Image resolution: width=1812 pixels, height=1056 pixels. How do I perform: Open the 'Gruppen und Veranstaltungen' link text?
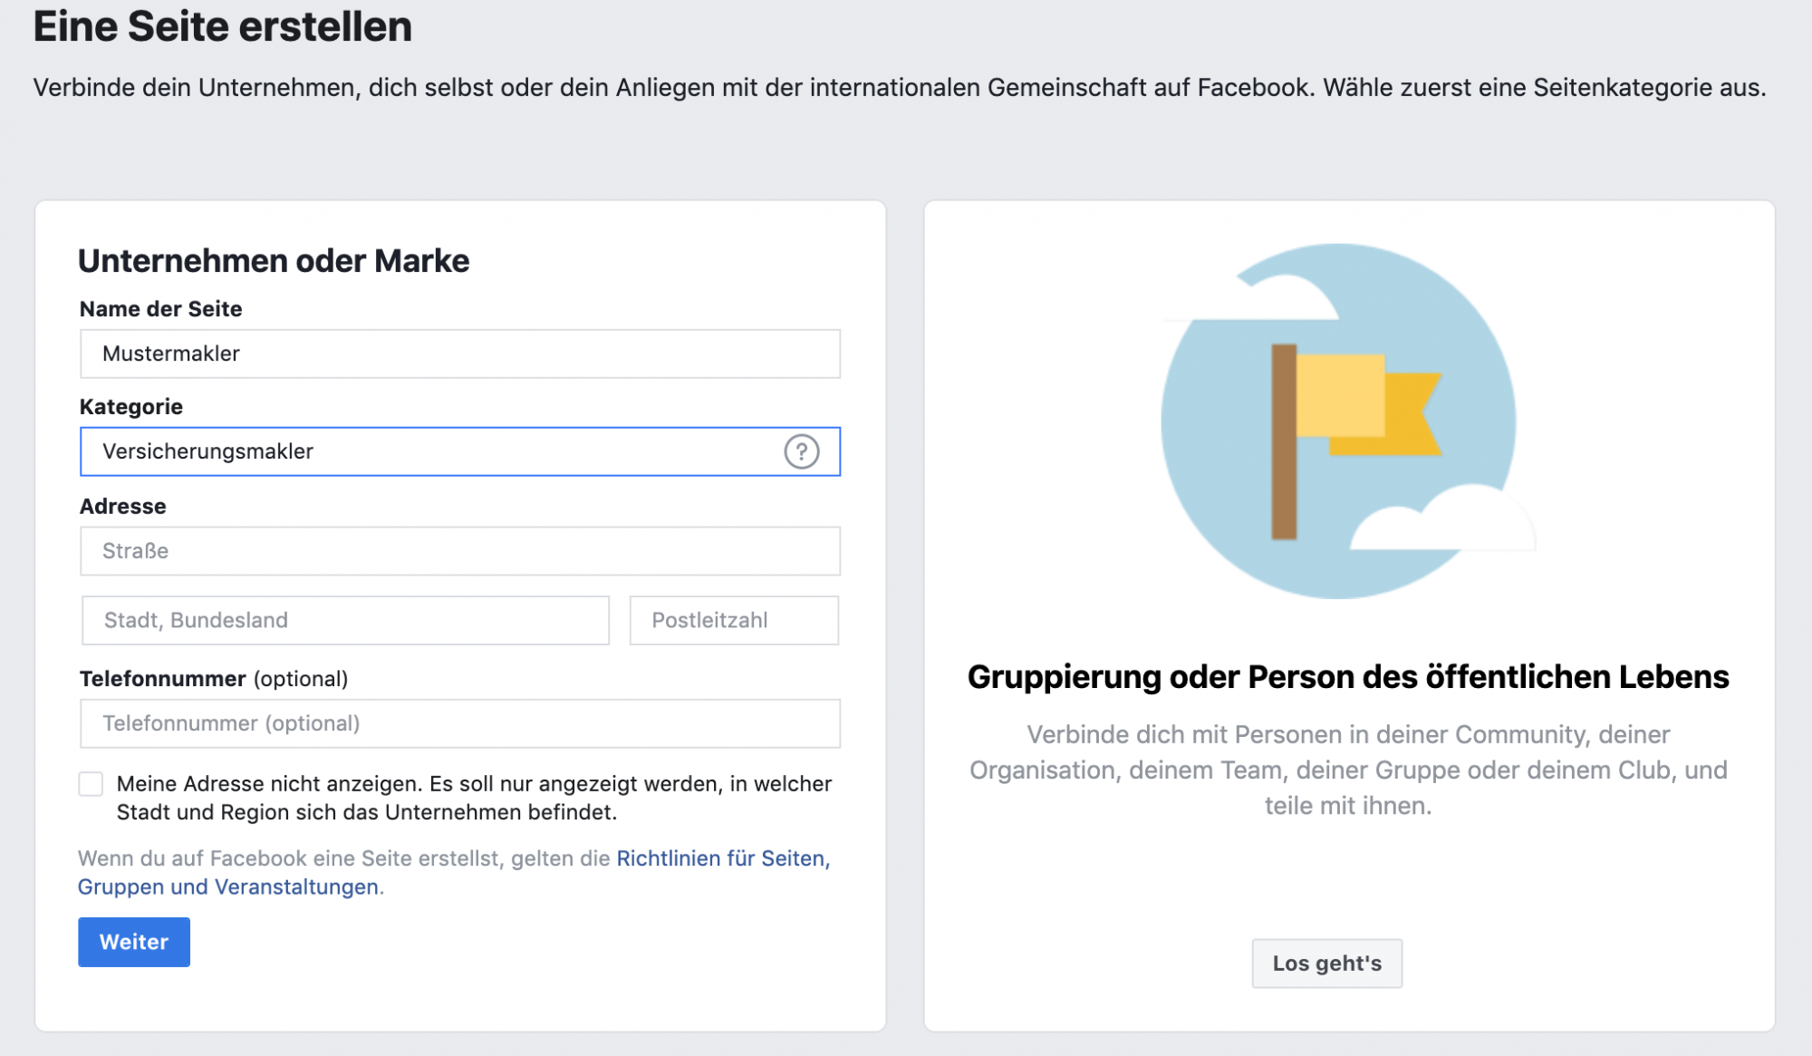[228, 887]
